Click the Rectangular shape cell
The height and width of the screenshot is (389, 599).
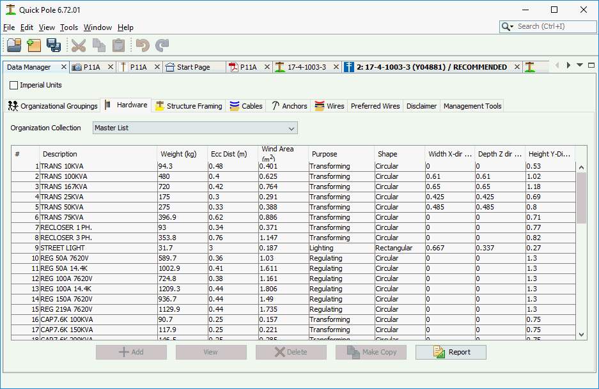(399, 248)
